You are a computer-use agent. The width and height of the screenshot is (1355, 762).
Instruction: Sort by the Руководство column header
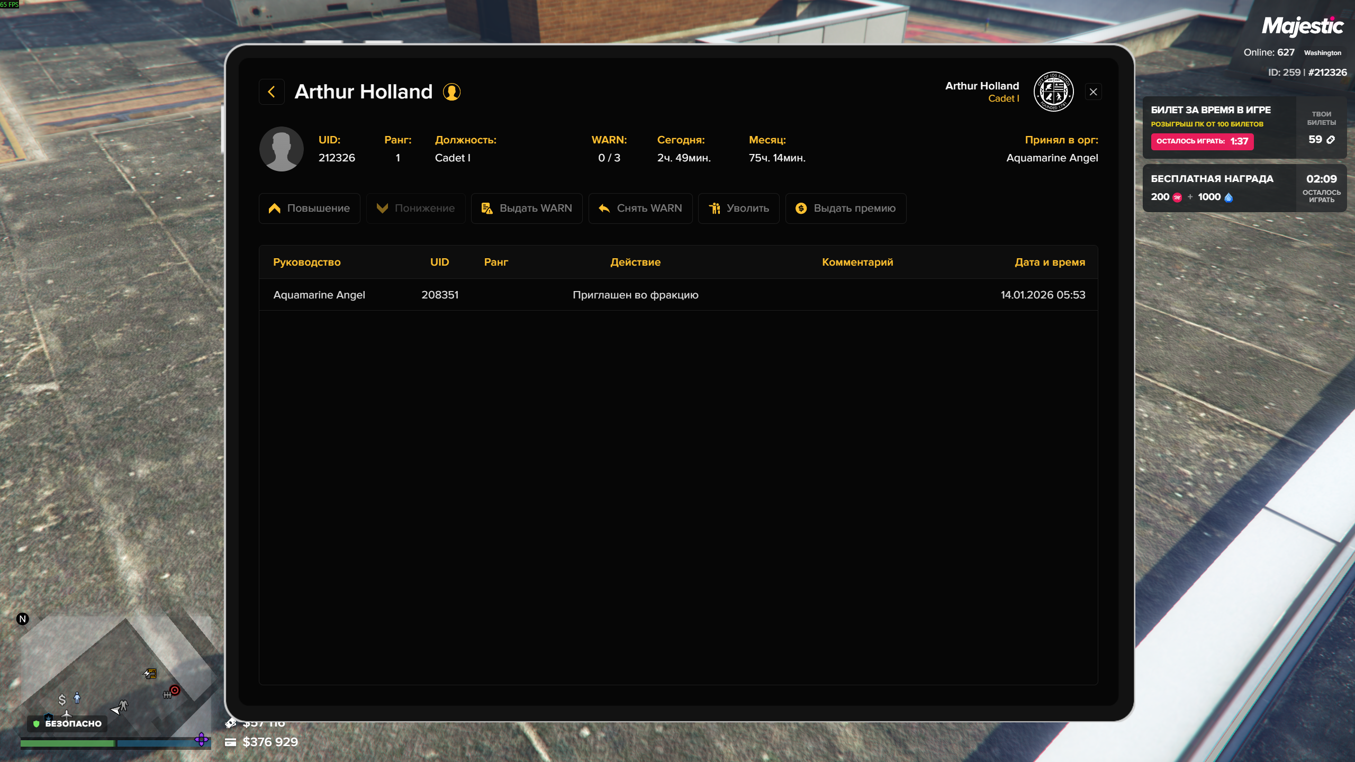307,262
